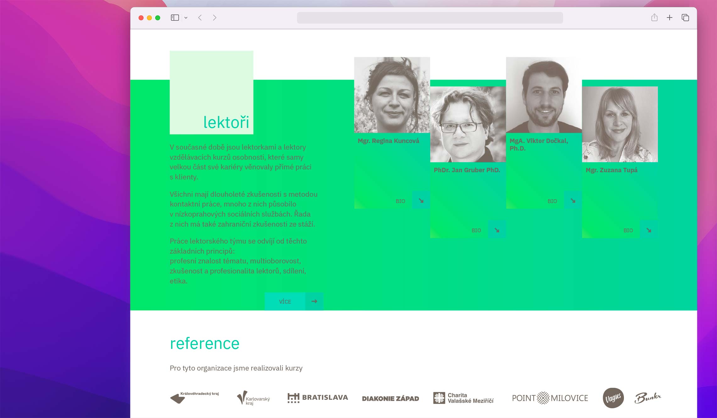The image size is (717, 418).
Task: Go back with the browser back arrow
Action: pyautogui.click(x=200, y=18)
